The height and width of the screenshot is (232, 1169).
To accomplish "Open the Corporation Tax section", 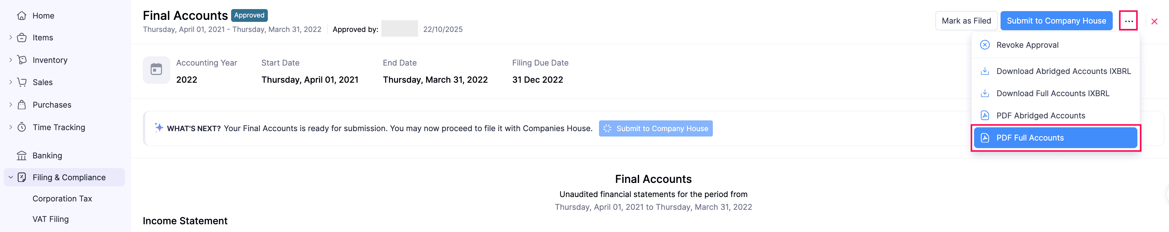I will coord(62,198).
